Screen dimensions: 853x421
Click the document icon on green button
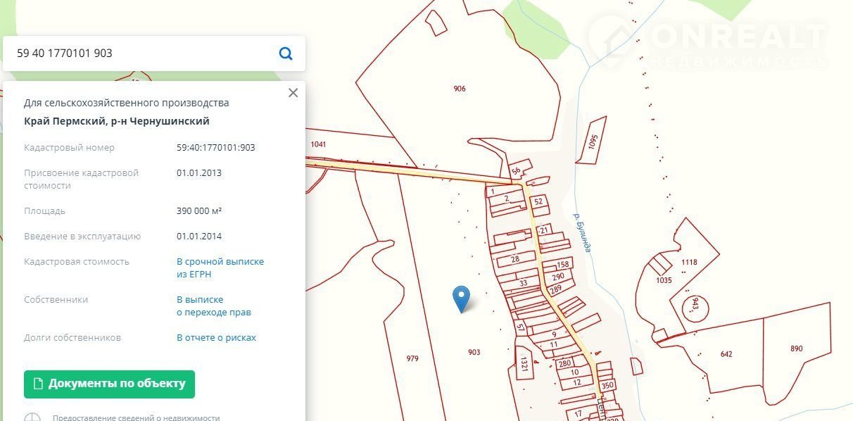(37, 384)
